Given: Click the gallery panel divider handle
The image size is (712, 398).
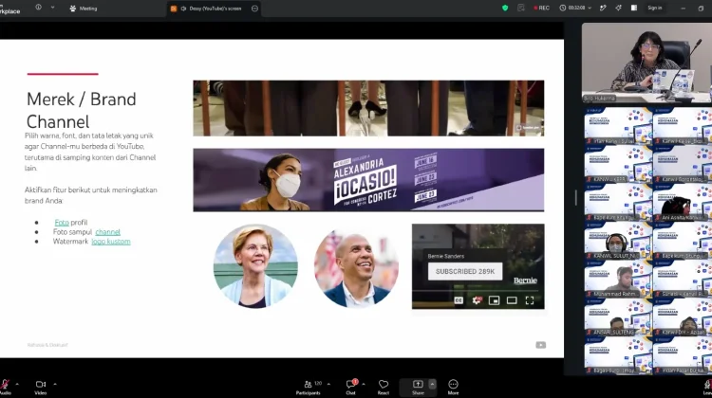Looking at the screenshot, I should pos(576,198).
